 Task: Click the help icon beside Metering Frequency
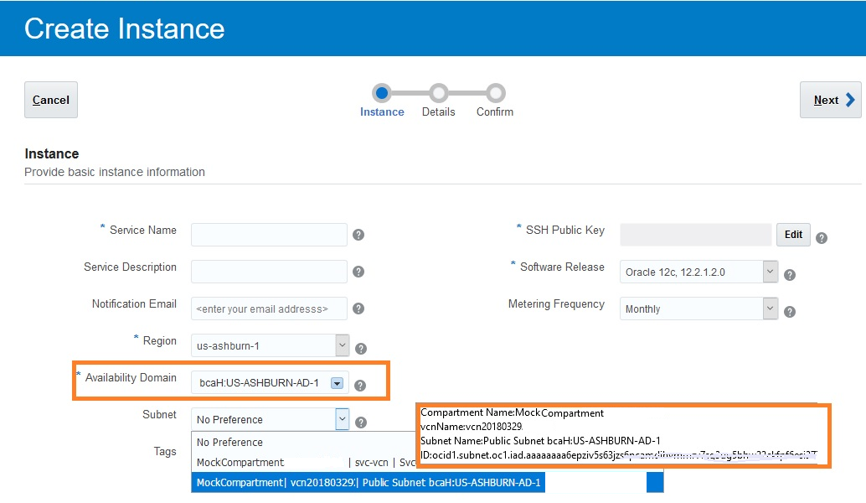[x=789, y=312]
